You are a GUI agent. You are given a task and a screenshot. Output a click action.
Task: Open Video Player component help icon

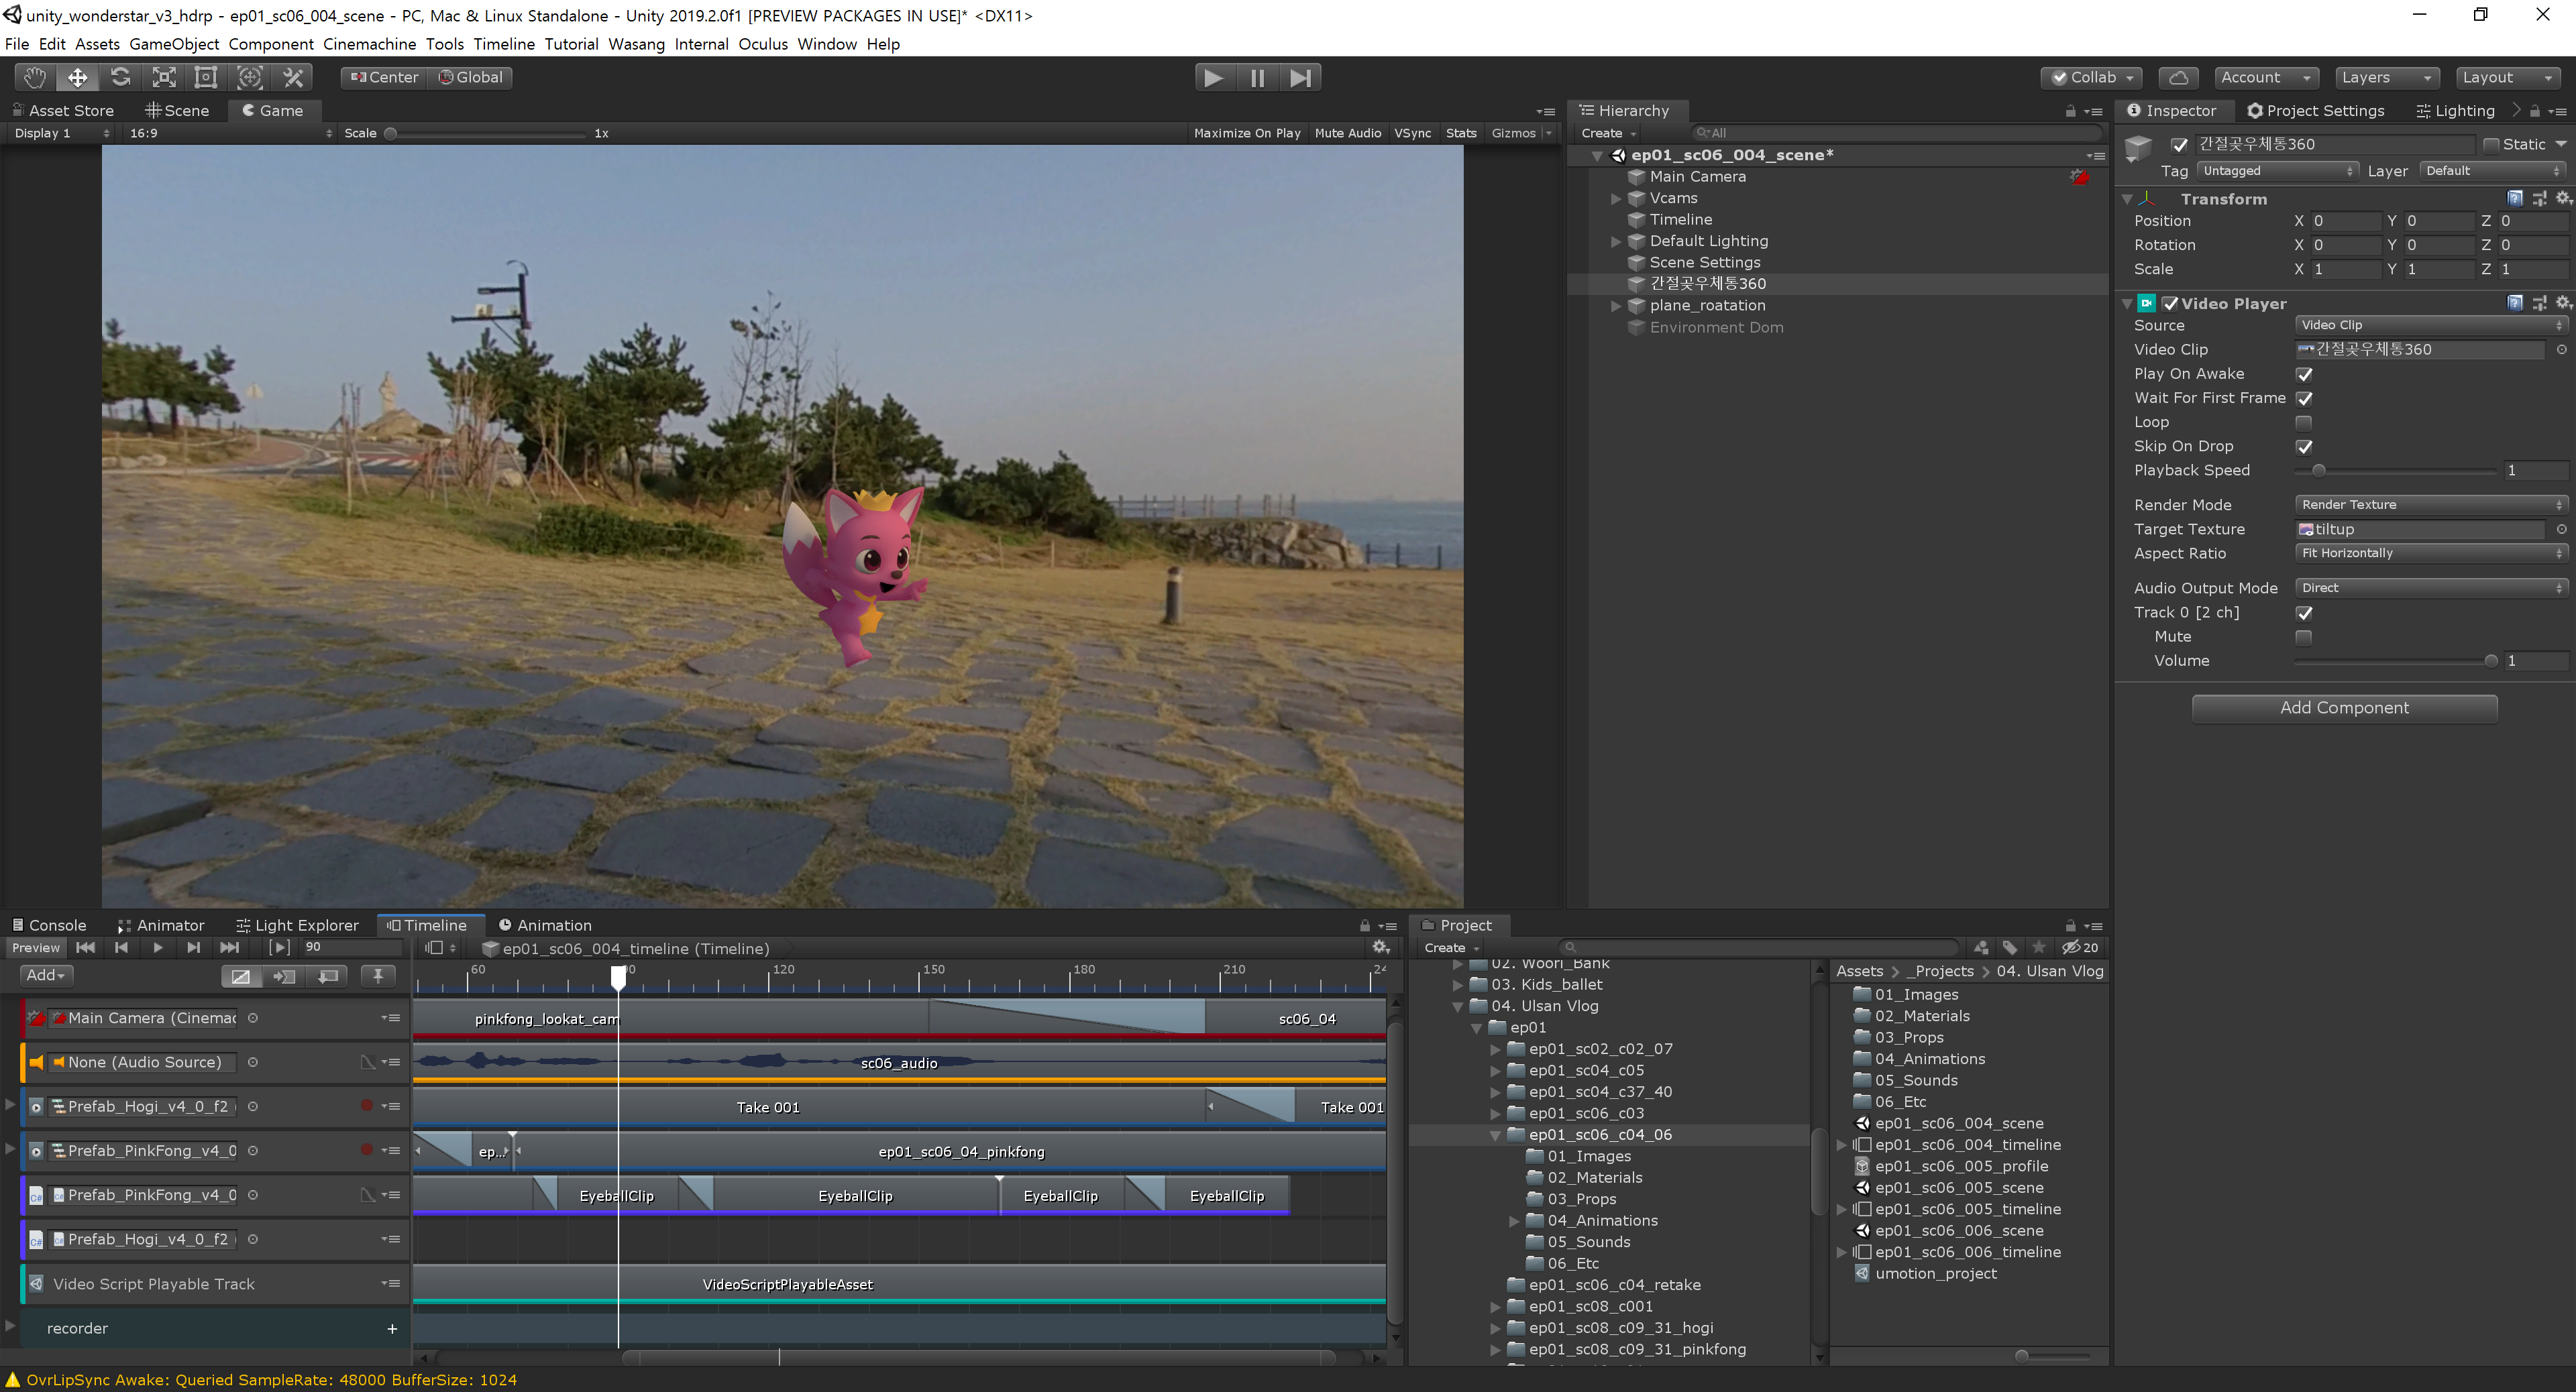(x=2514, y=303)
